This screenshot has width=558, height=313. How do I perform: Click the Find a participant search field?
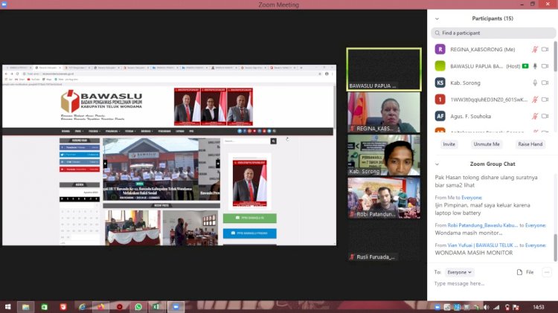(x=493, y=33)
